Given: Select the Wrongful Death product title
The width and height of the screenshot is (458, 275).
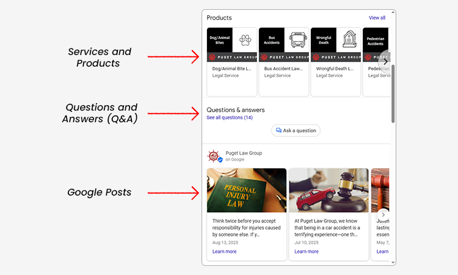Looking at the screenshot, I should tap(335, 69).
